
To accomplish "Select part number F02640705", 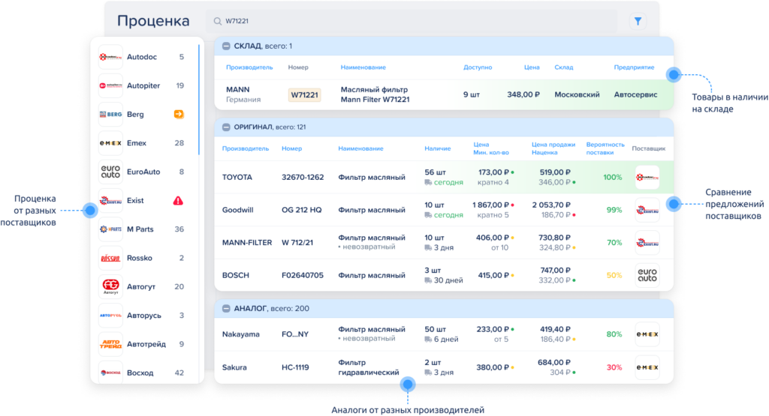I will click(x=303, y=275).
